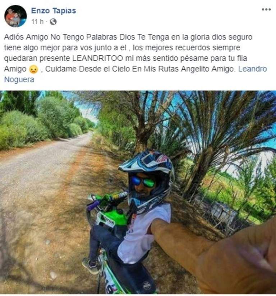Click the globe public privacy icon

53,22
